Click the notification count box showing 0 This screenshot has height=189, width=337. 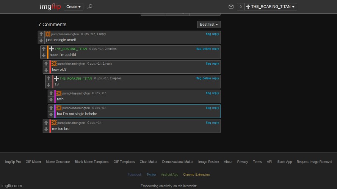coord(240,7)
